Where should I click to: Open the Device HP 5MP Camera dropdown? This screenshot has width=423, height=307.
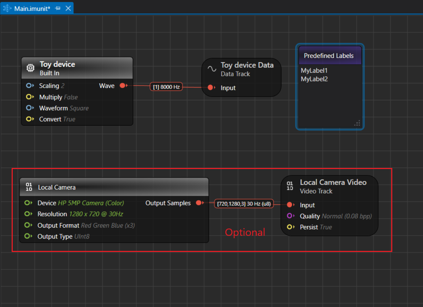pos(91,203)
